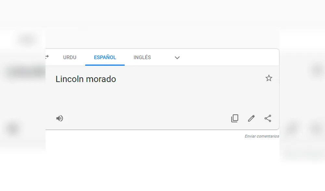
Task: Keep ESPAÑOL as the active language
Action: click(x=105, y=57)
